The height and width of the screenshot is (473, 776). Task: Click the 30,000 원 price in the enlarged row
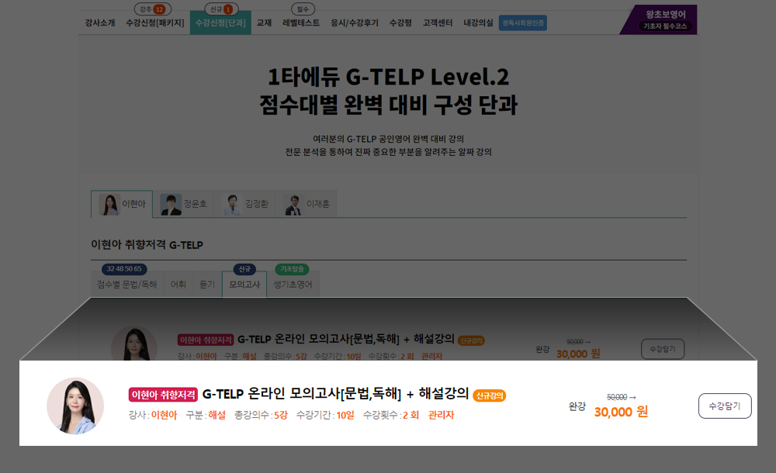click(621, 412)
